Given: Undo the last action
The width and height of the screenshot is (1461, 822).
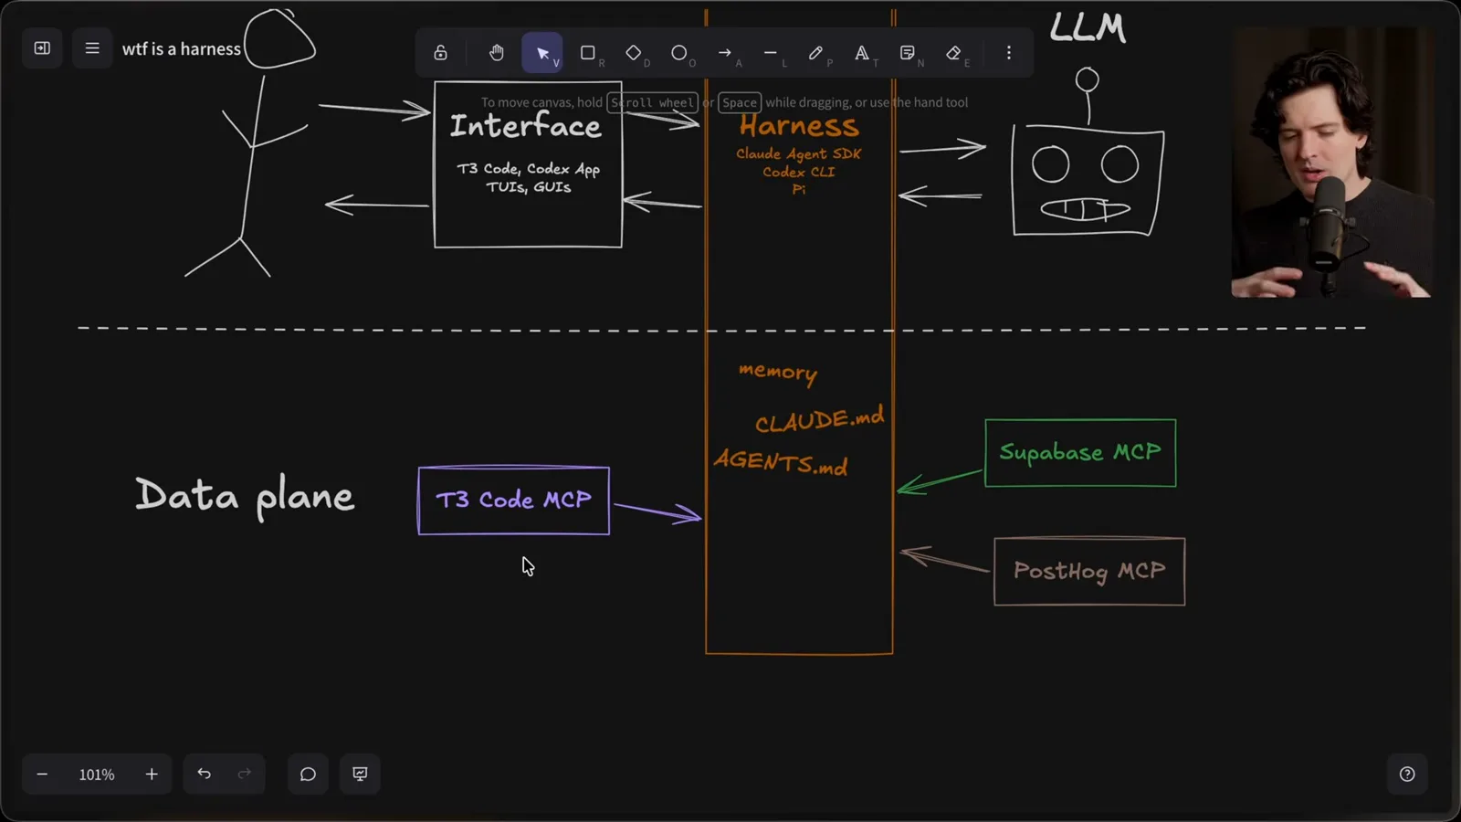Looking at the screenshot, I should [205, 775].
